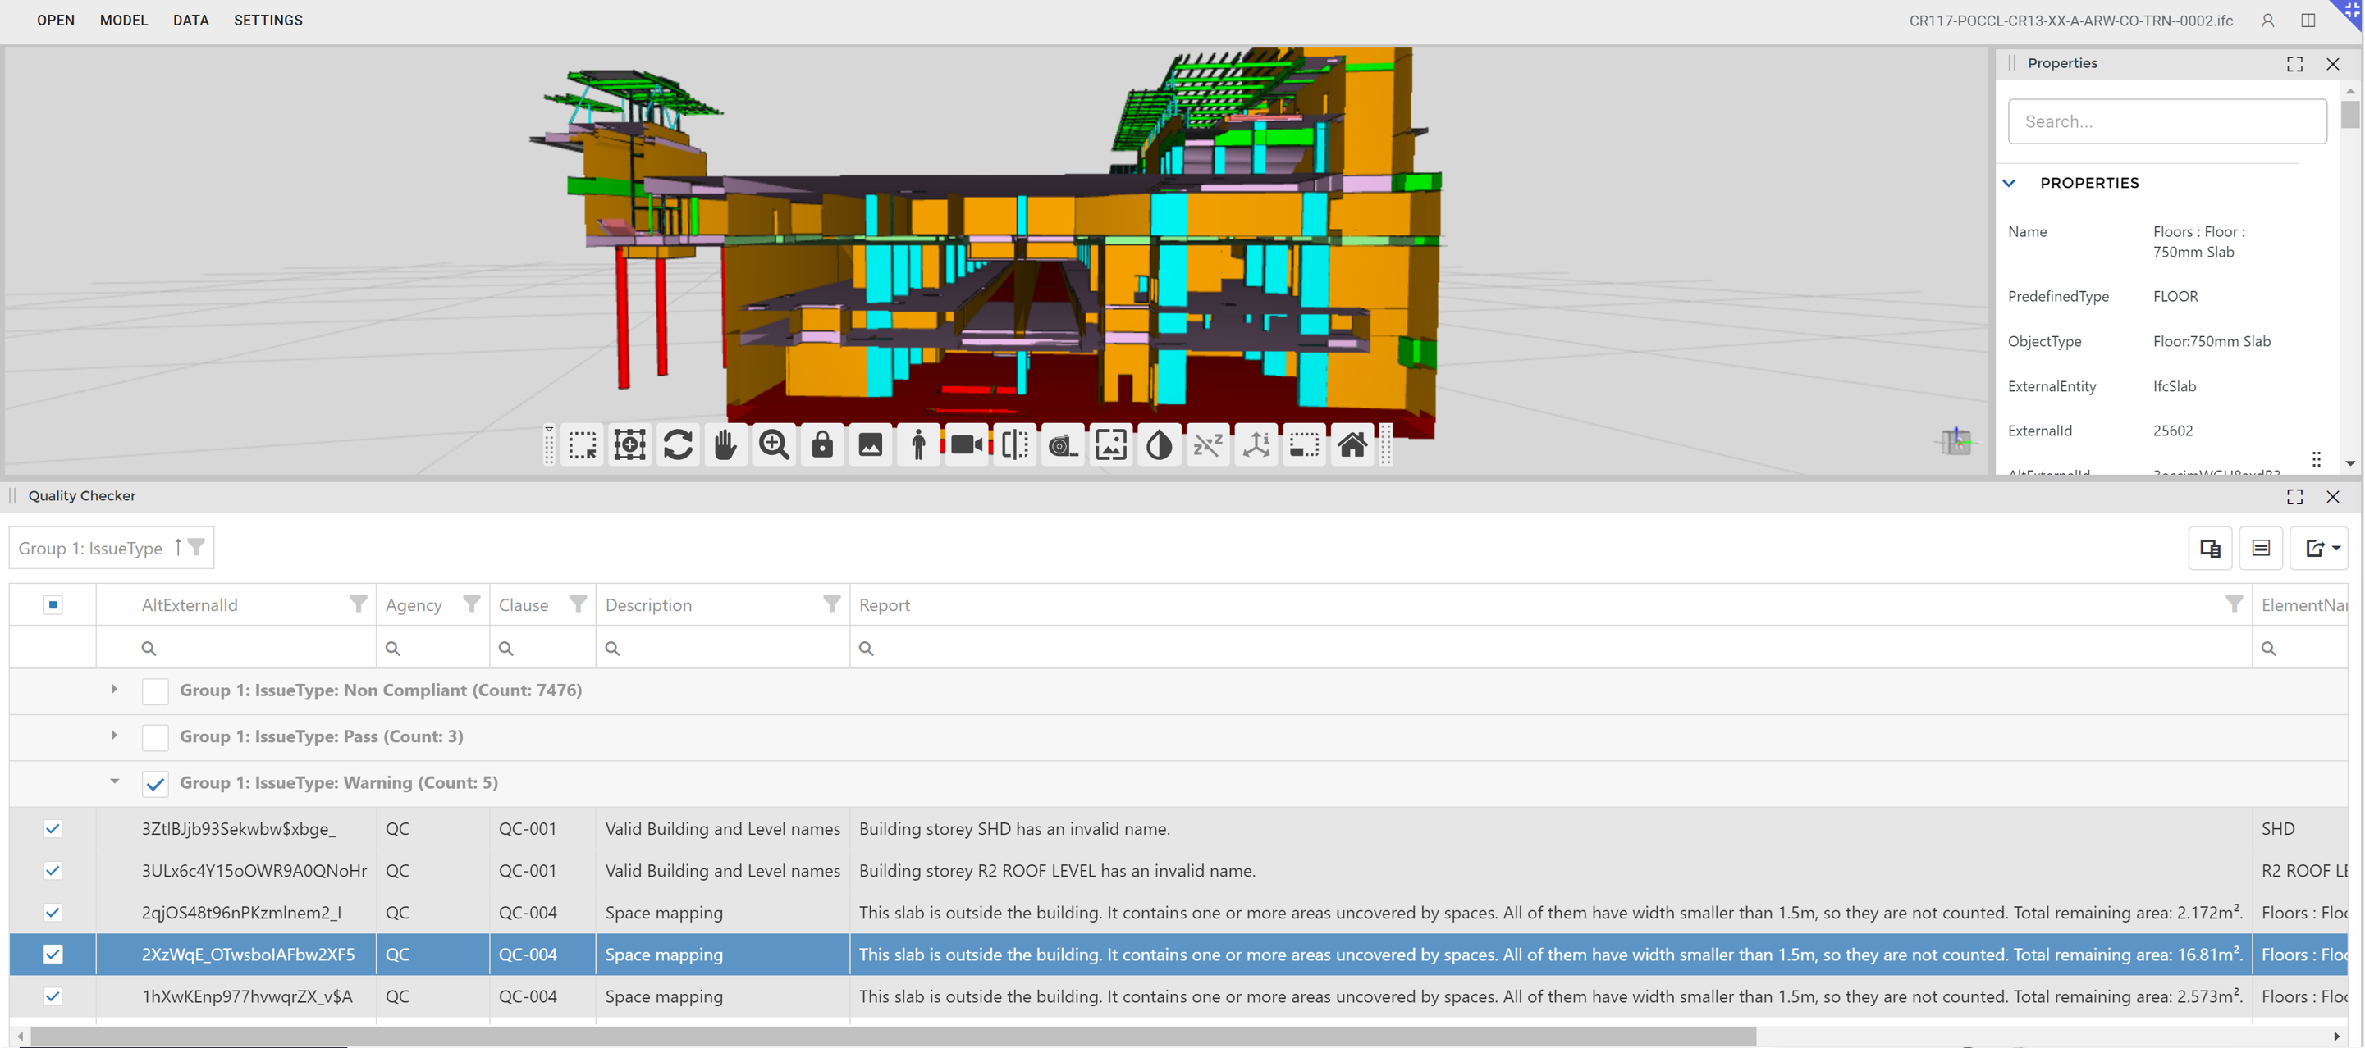Open Report column filter funnel
The width and height of the screenshot is (2365, 1048).
point(2234,604)
